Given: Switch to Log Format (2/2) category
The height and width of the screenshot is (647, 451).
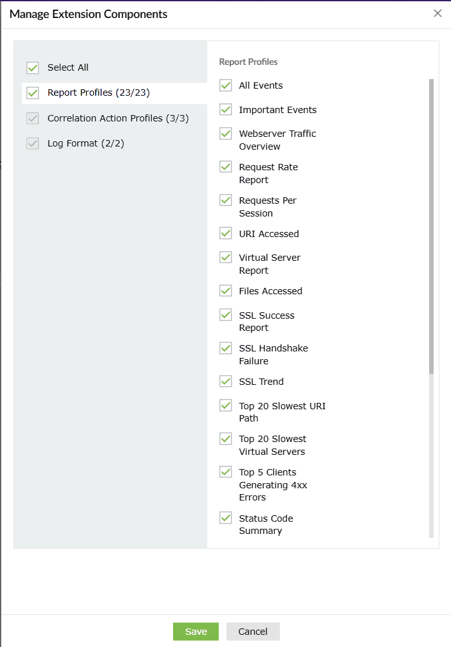Looking at the screenshot, I should click(x=86, y=143).
